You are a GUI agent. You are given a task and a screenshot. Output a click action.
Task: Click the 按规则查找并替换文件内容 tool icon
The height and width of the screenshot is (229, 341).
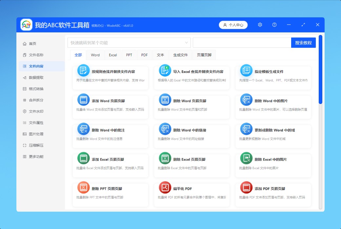pos(83,70)
